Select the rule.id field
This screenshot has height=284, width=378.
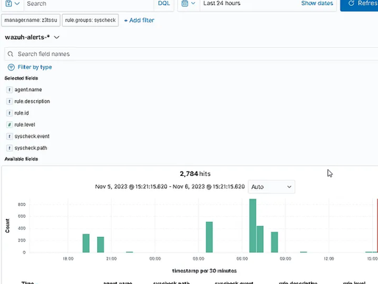tap(21, 113)
